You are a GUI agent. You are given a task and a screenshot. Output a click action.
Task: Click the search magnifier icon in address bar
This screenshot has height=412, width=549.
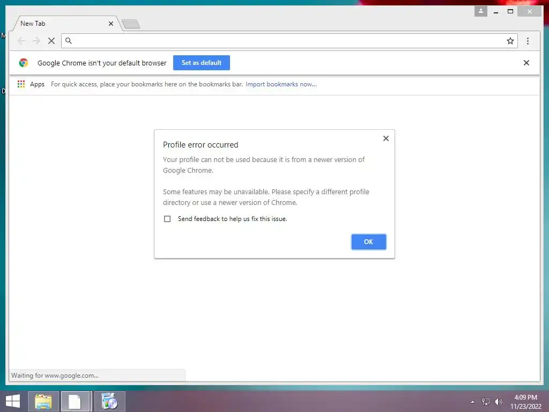(69, 41)
